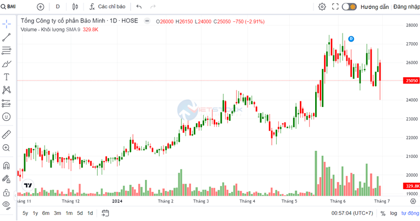The image size is (420, 221).
Task: Click the 329.8K volume label on scale
Action: (411, 186)
